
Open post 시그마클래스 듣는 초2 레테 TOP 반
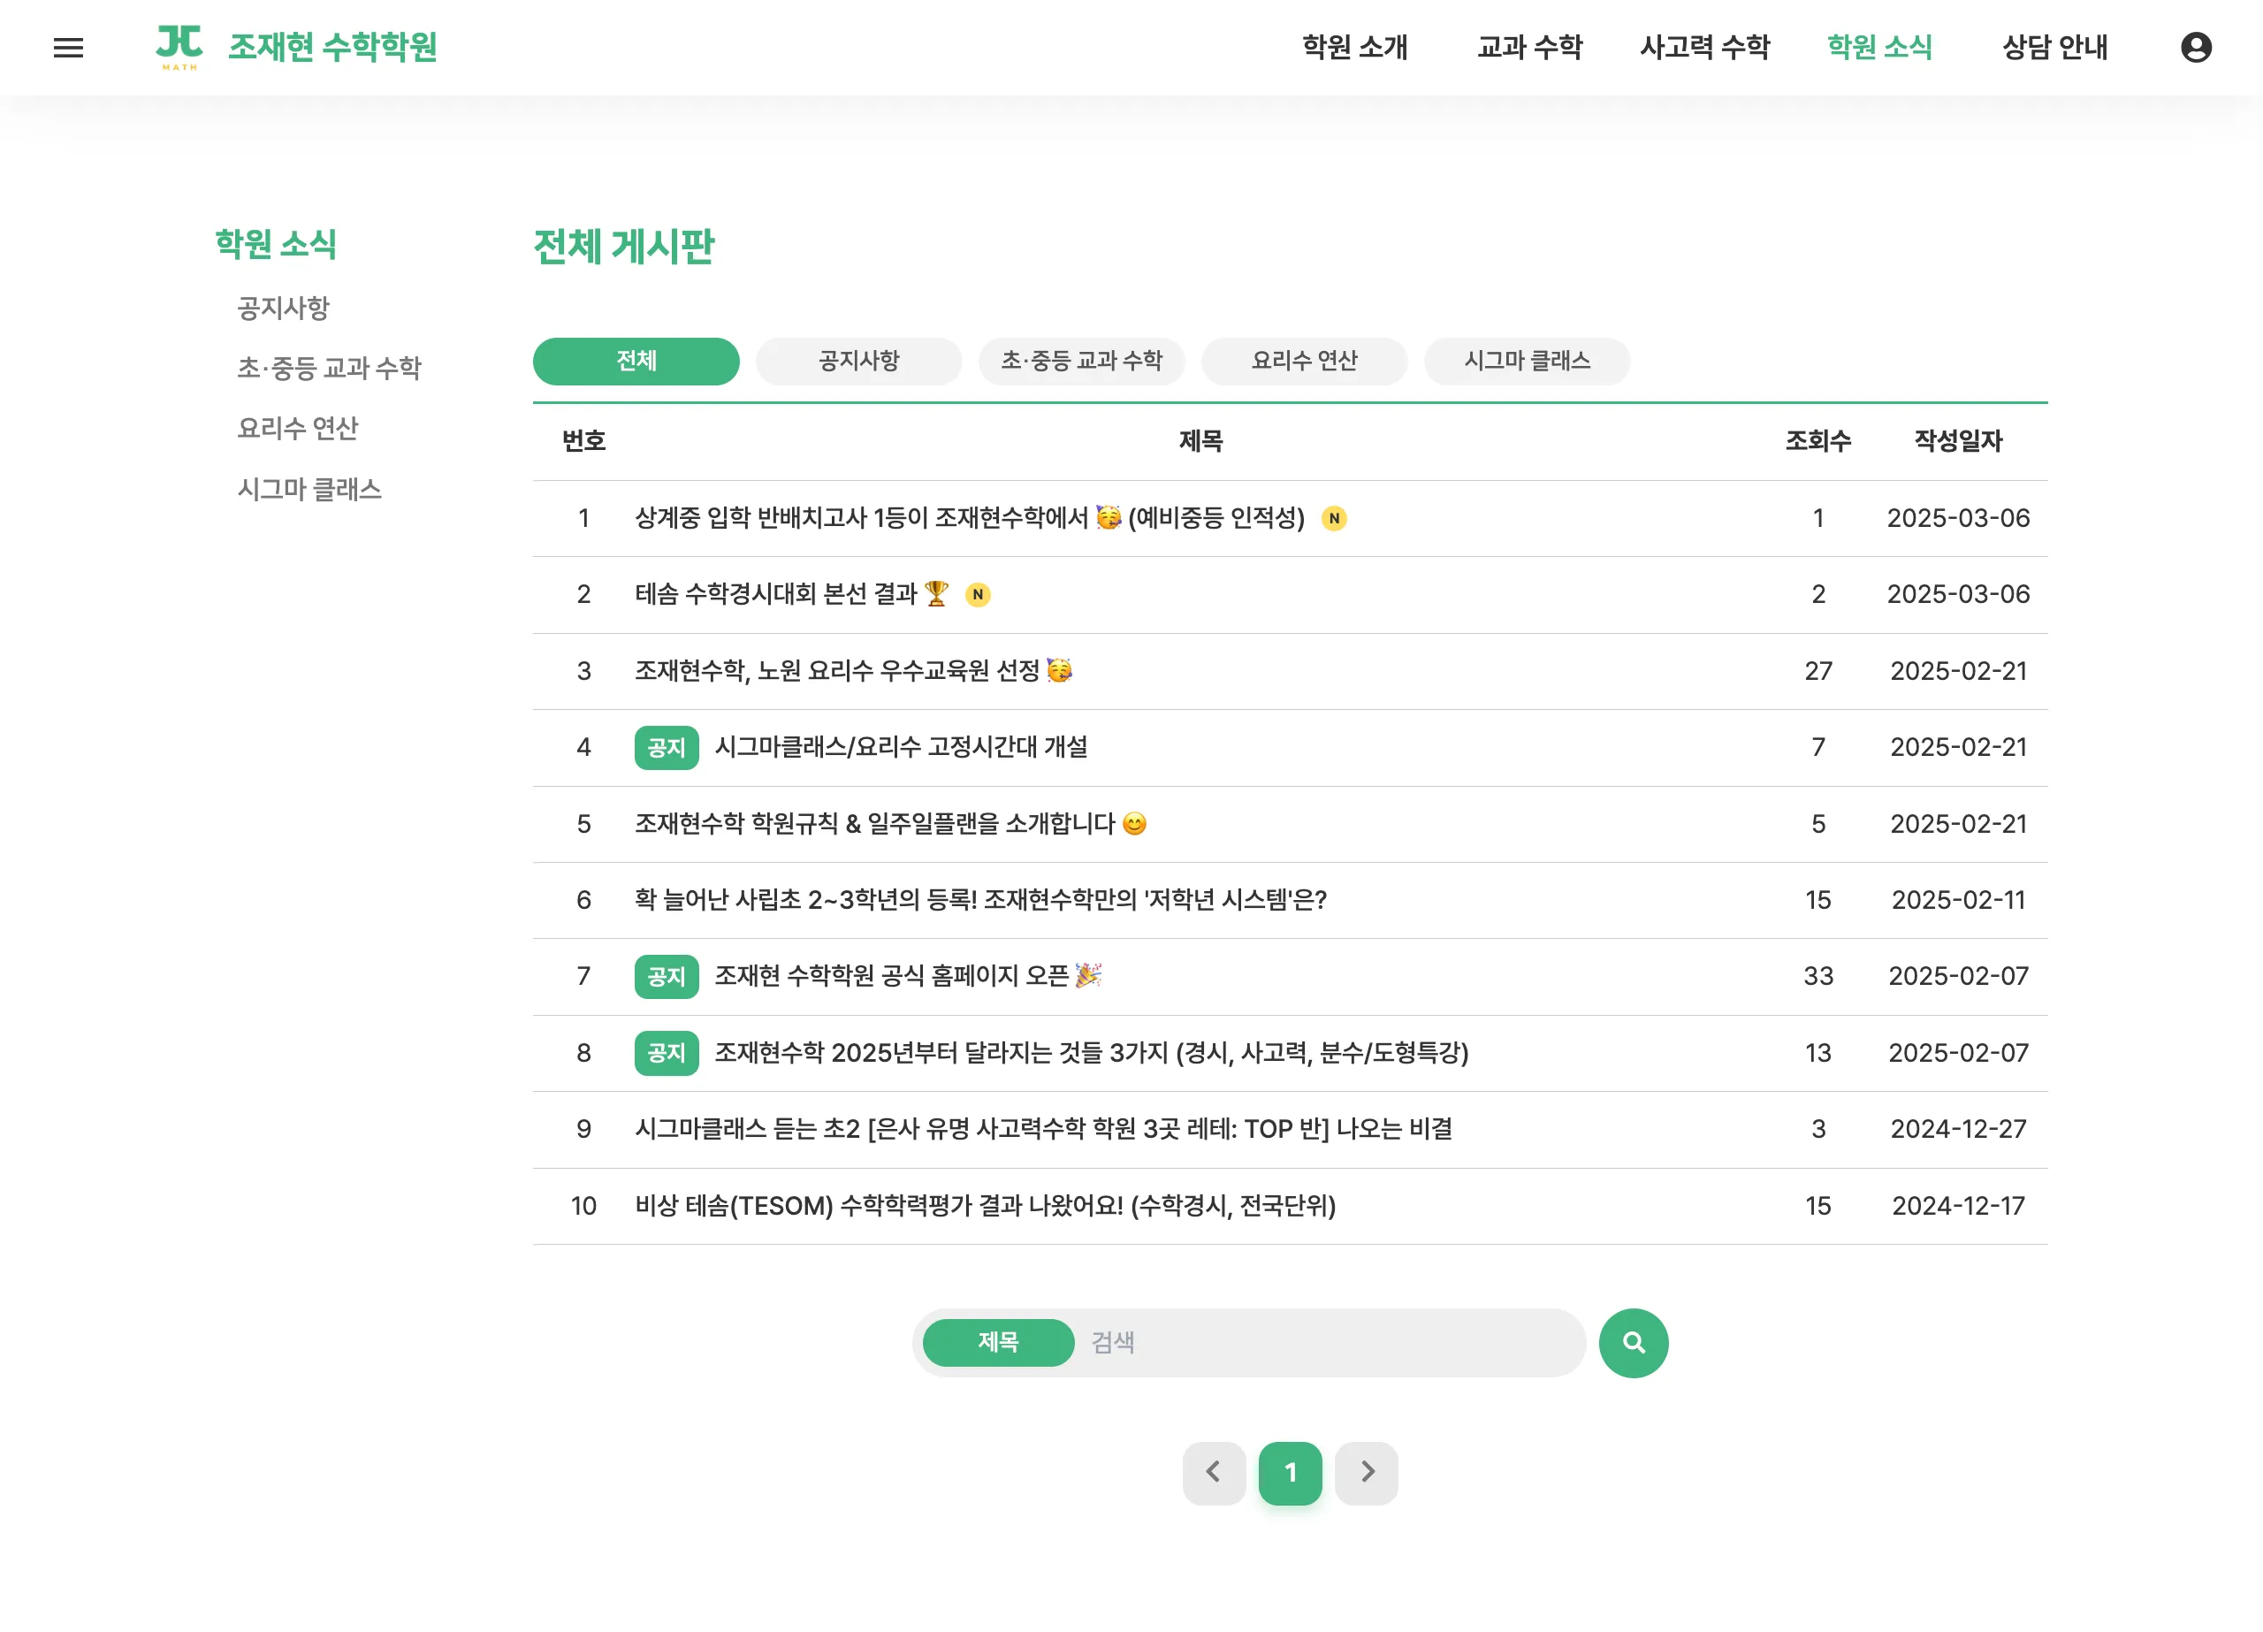[x=1043, y=1128]
